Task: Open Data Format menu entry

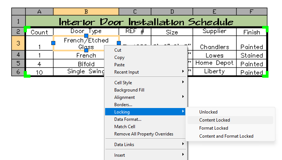Action: (128, 119)
